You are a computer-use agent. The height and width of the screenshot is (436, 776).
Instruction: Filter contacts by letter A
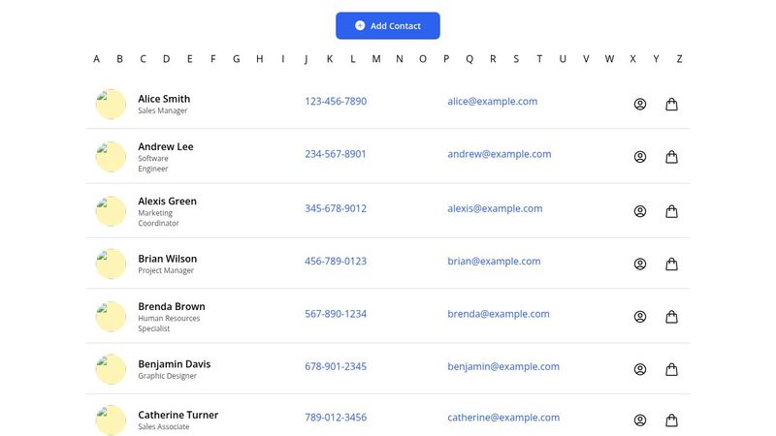point(96,59)
